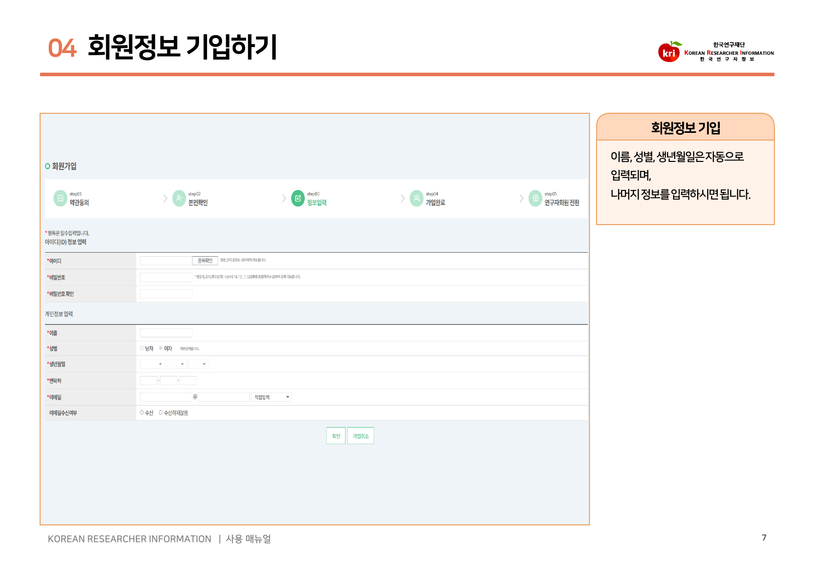Click the step02 본인확인 person icon
The image size is (815, 564).
(179, 199)
